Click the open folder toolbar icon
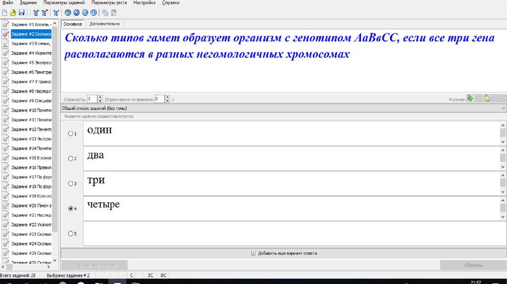This screenshot has width=507, height=284. click(13, 12)
